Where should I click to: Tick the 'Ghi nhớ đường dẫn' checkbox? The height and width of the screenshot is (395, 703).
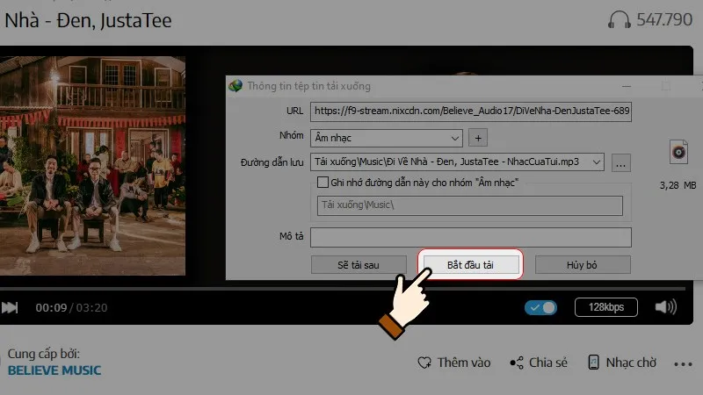pos(323,182)
